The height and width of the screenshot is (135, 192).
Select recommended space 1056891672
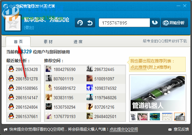(x=65, y=88)
